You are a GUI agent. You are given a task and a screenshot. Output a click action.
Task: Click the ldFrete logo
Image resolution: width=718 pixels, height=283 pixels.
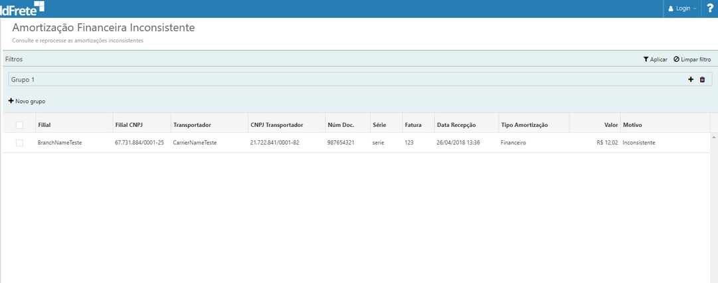pos(23,8)
